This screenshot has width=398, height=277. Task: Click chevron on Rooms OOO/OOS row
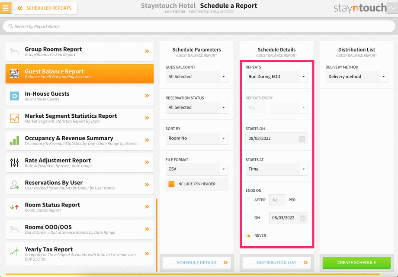click(147, 229)
